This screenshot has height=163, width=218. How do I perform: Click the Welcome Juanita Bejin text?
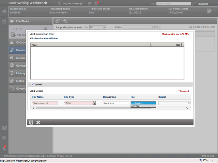pos(73,4)
